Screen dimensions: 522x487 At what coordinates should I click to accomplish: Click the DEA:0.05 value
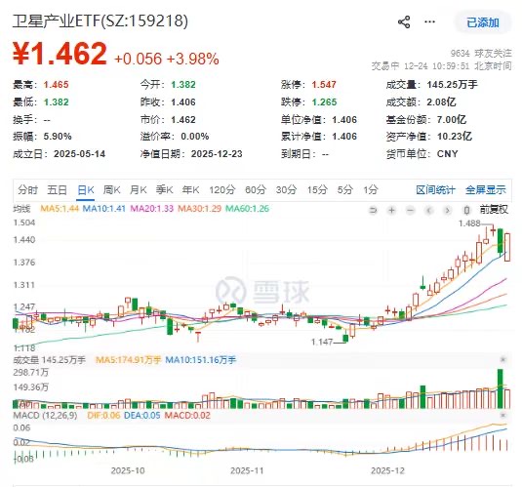(x=142, y=416)
